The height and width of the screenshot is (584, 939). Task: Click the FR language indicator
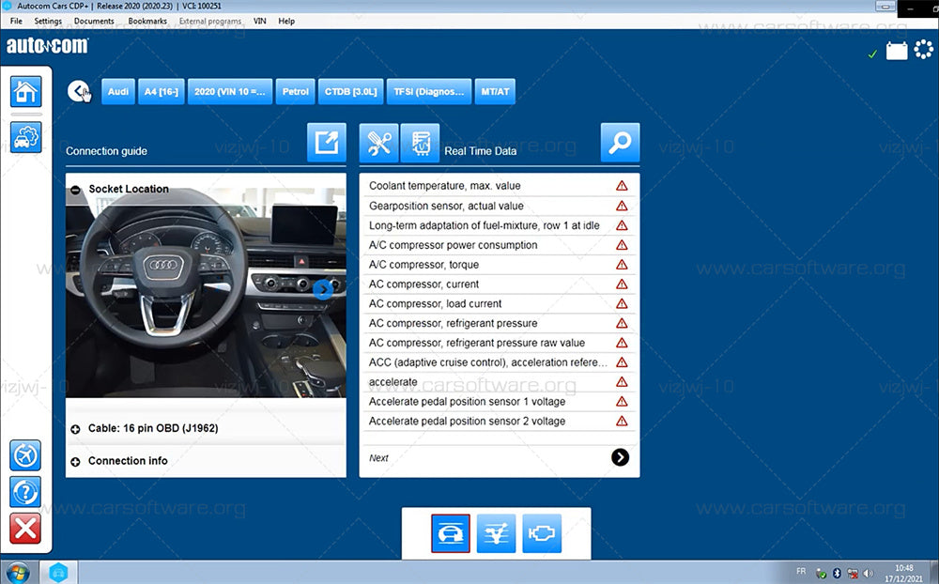click(801, 572)
